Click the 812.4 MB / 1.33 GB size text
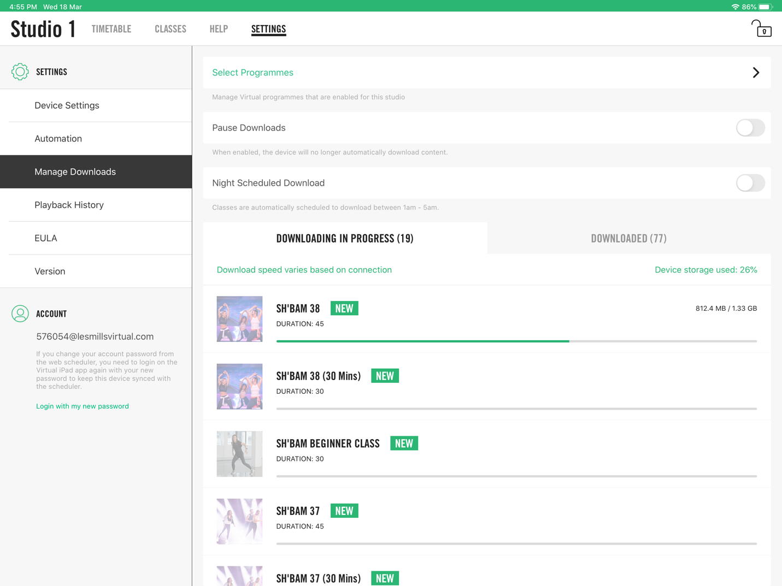Image resolution: width=782 pixels, height=586 pixels. [726, 309]
